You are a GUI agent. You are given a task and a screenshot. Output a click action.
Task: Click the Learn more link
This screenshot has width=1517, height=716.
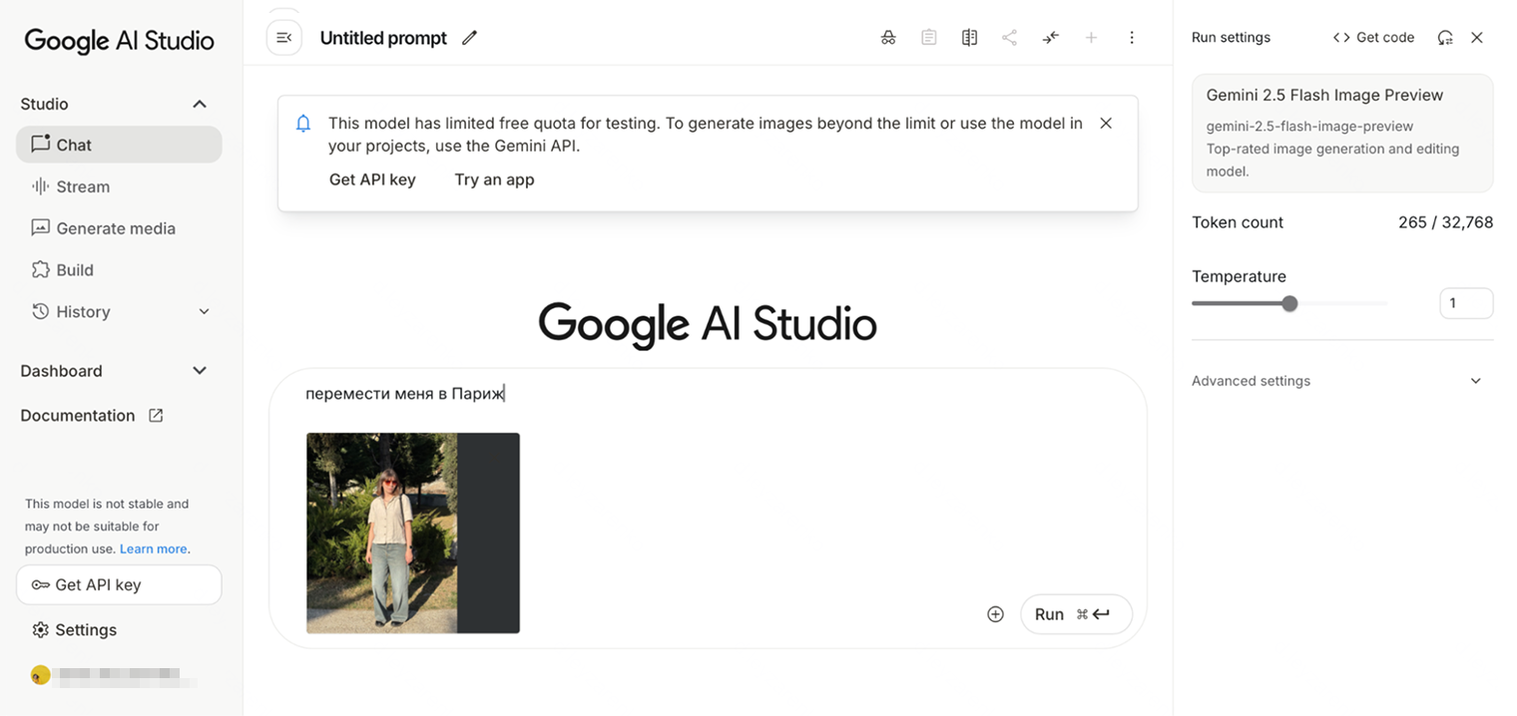click(x=154, y=548)
